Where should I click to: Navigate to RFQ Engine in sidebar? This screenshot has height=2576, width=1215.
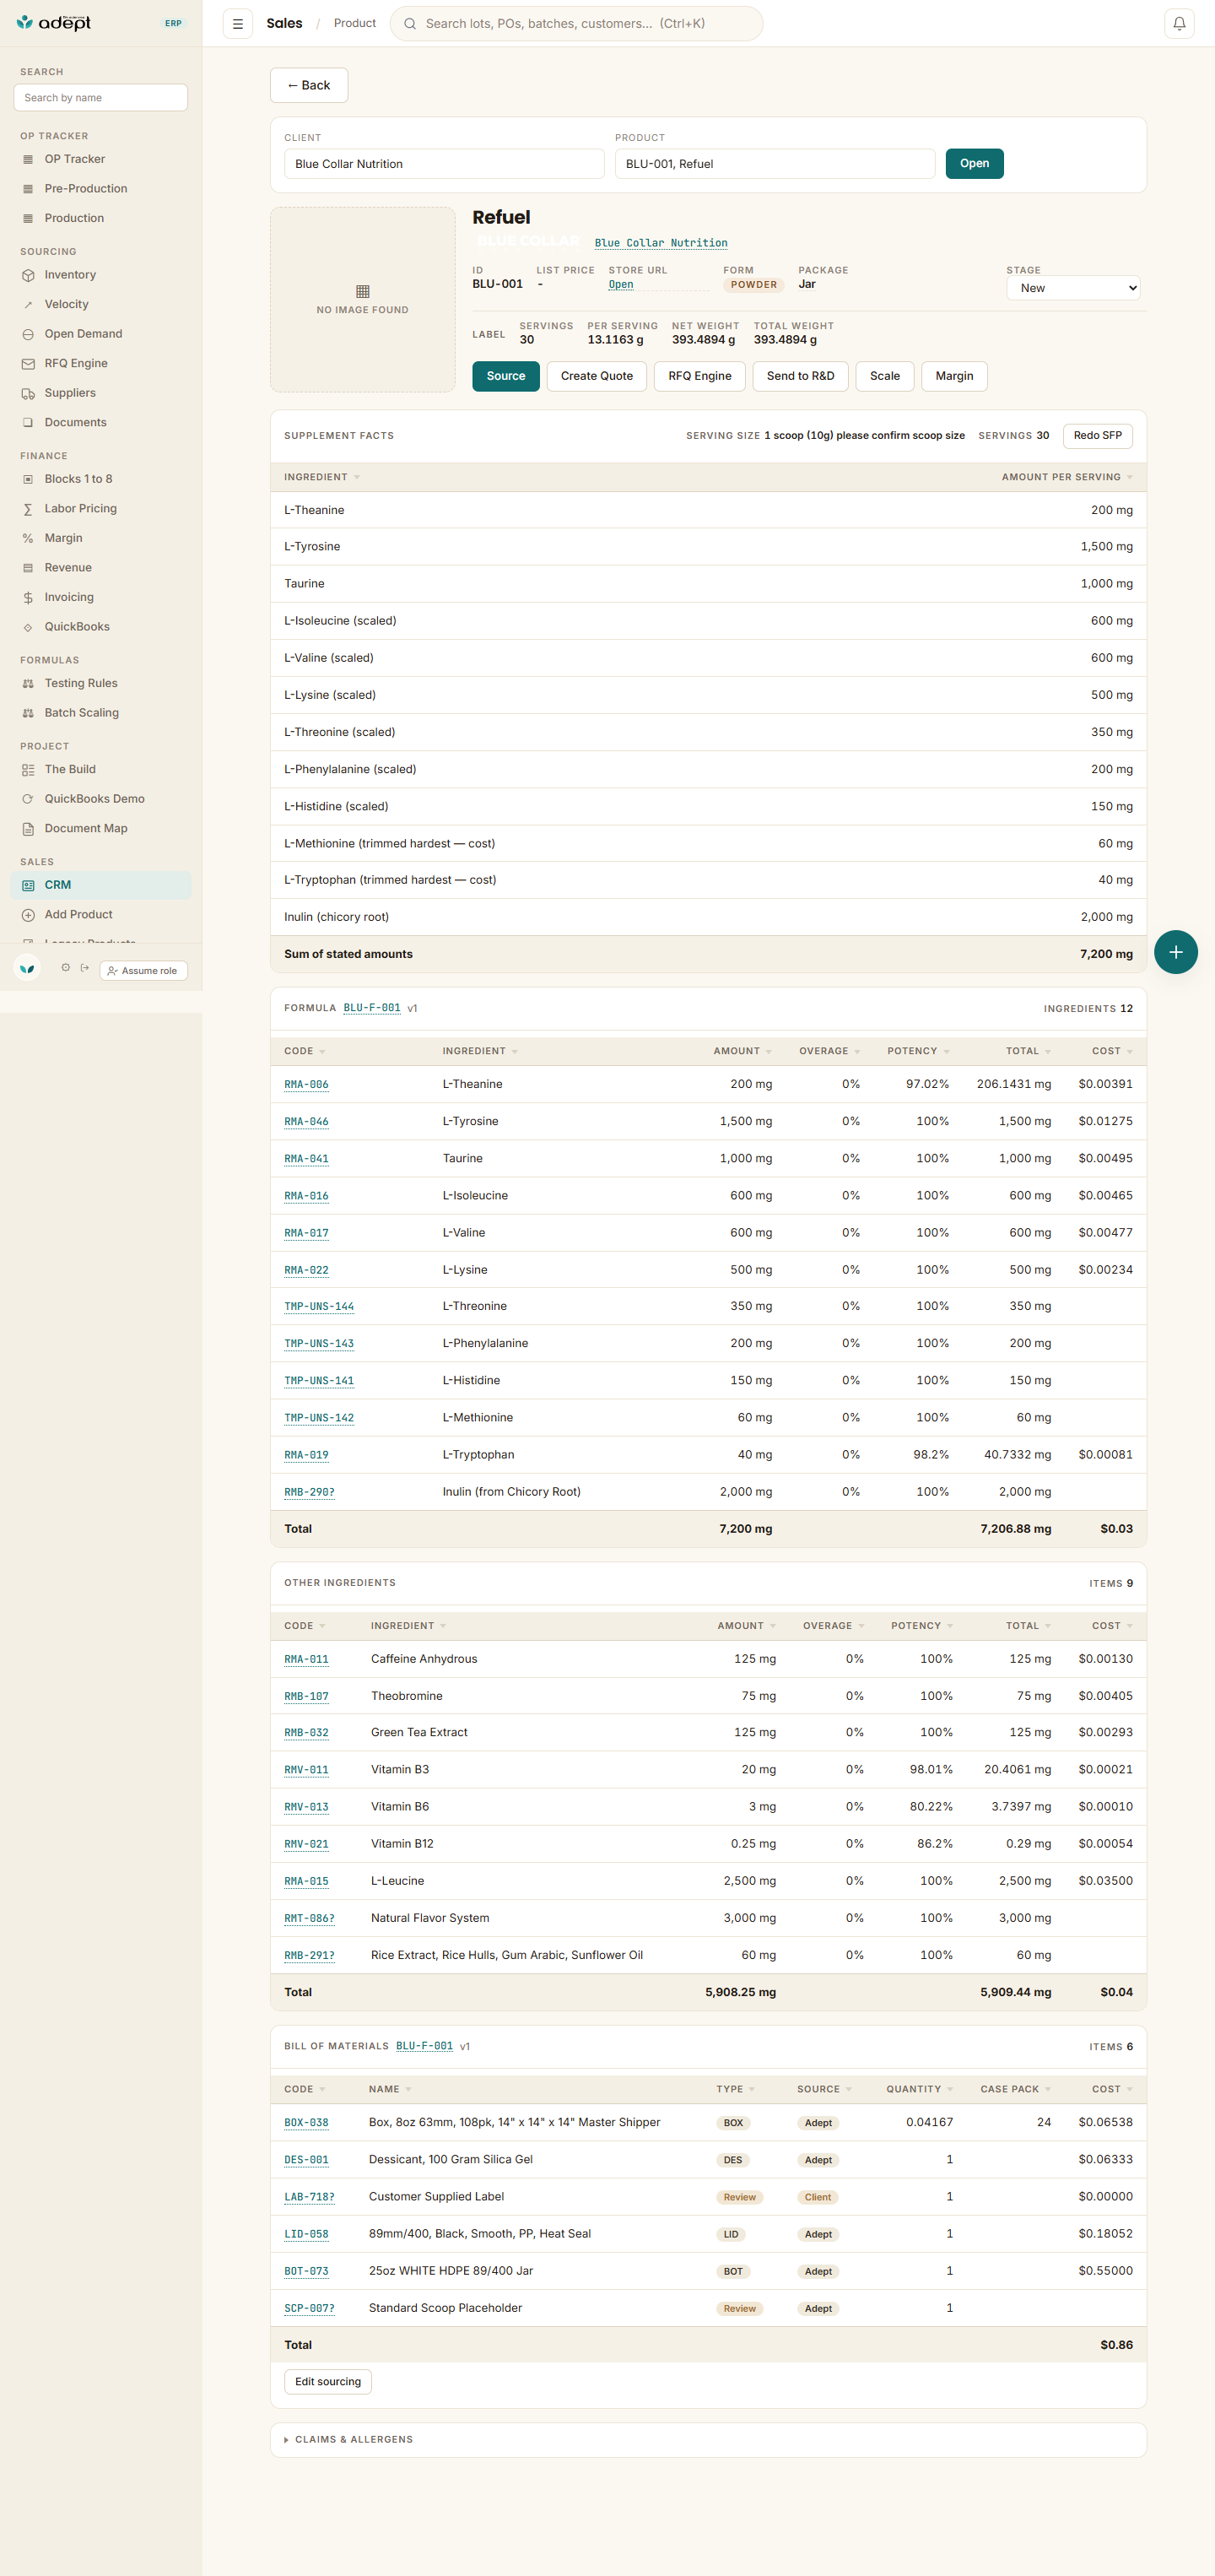tap(100, 363)
